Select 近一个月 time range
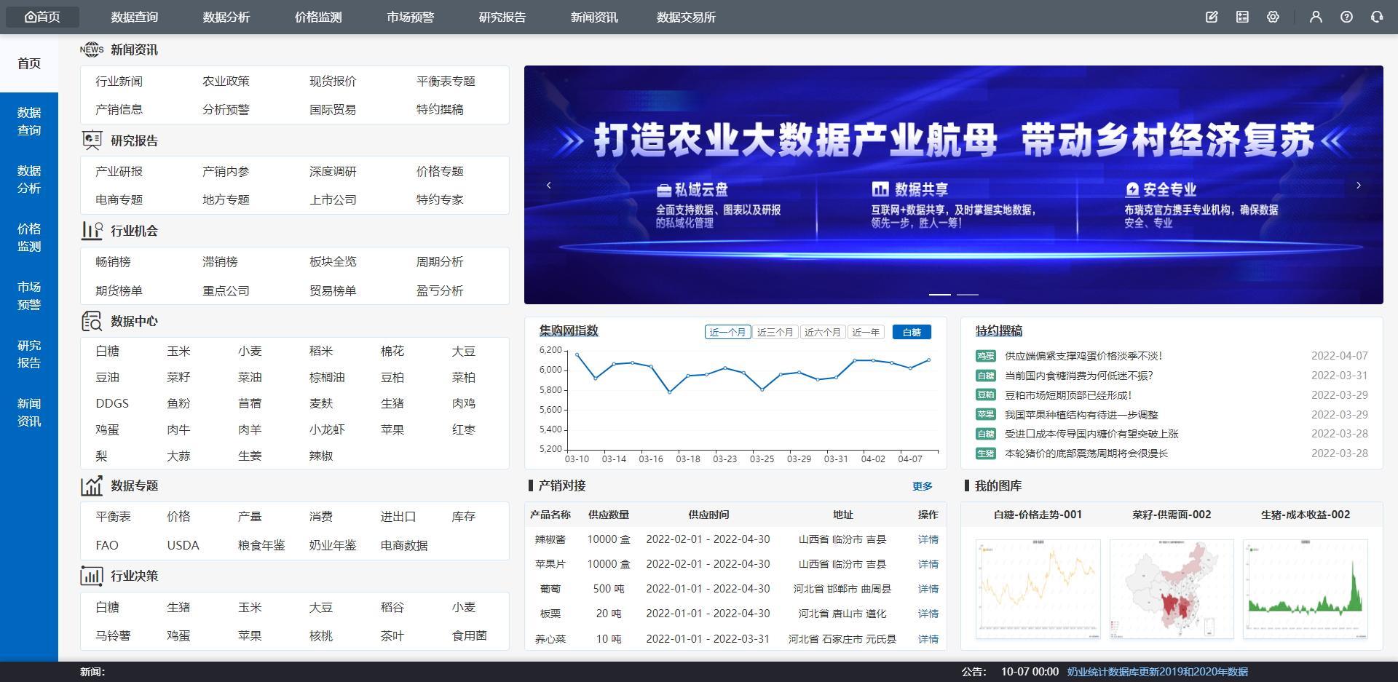Image resolution: width=1398 pixels, height=682 pixels. click(x=727, y=332)
